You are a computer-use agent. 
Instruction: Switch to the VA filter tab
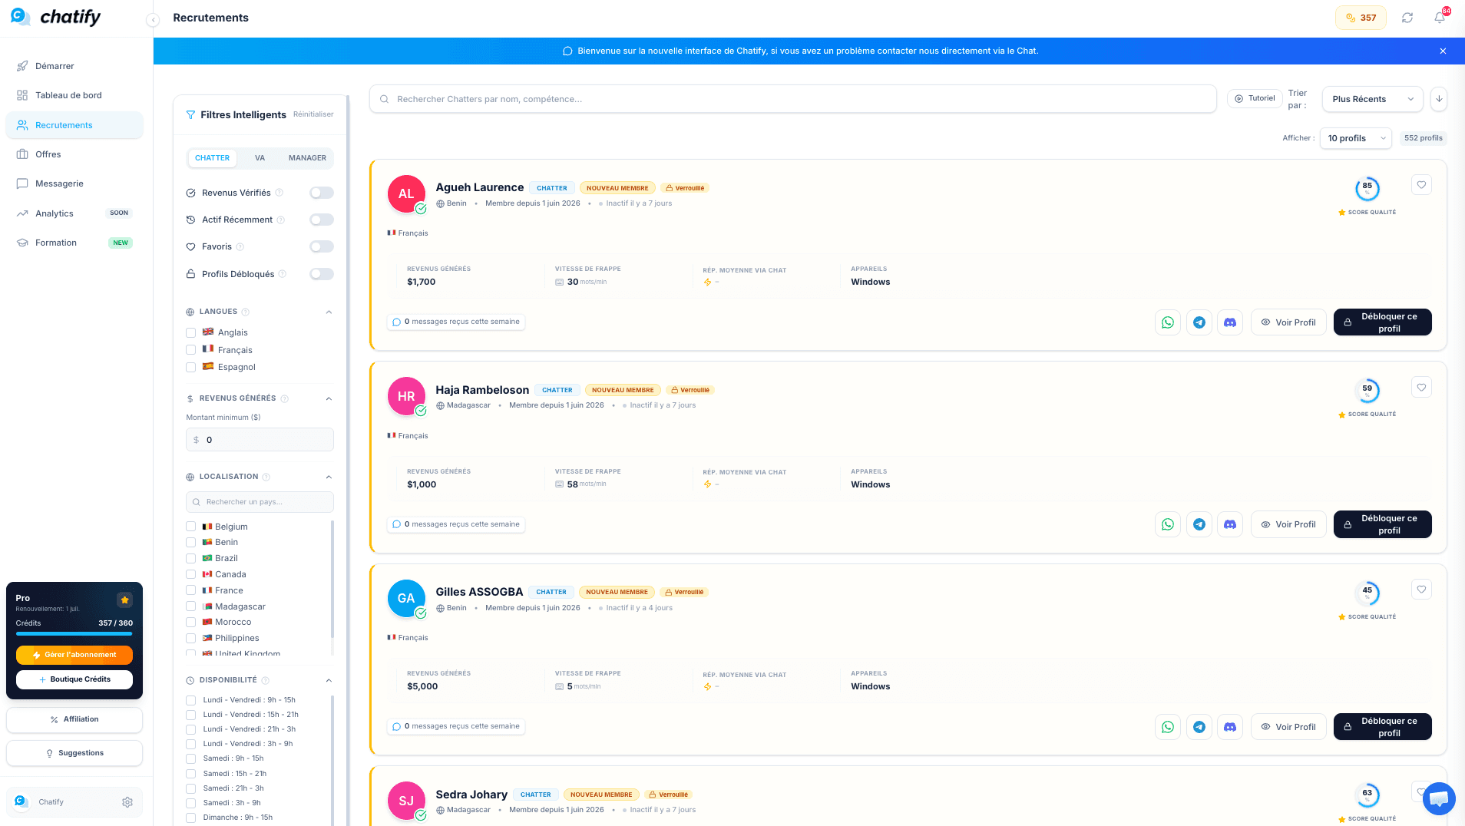click(260, 158)
